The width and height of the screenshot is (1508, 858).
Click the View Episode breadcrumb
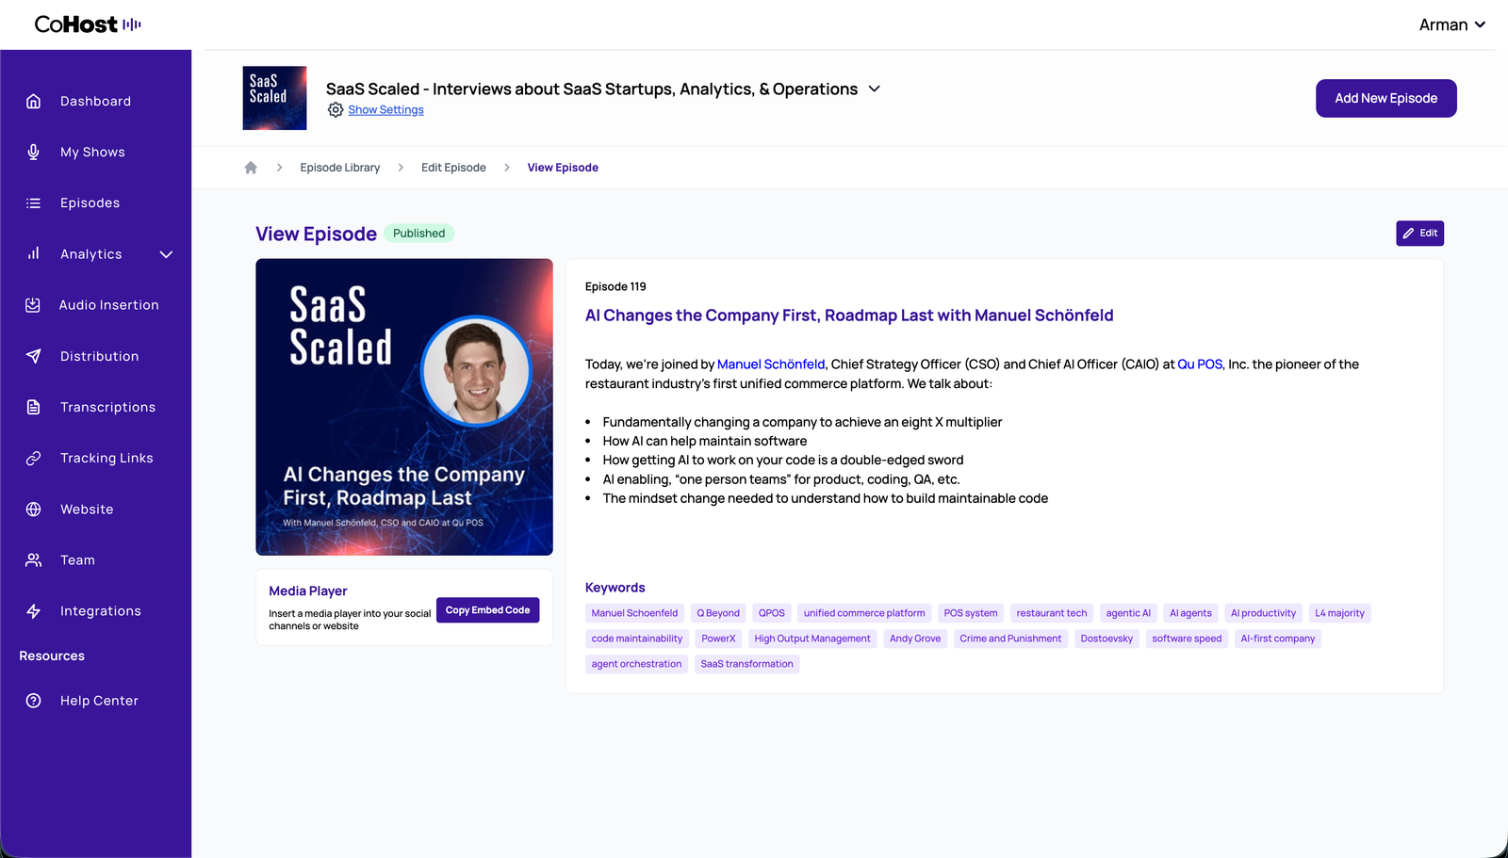(563, 168)
